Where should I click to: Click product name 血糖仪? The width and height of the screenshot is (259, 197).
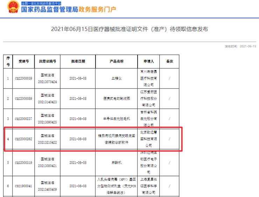click(x=117, y=79)
